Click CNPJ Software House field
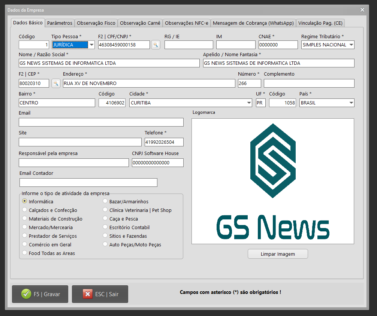Screen dimensions: 377x316 (158, 163)
